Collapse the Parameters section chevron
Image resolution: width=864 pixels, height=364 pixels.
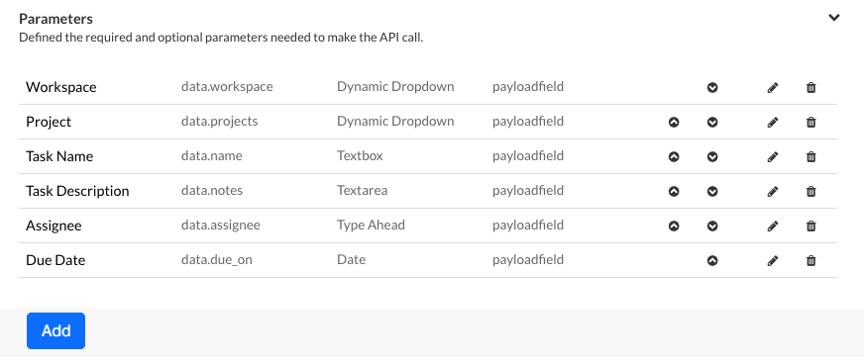[x=834, y=18]
